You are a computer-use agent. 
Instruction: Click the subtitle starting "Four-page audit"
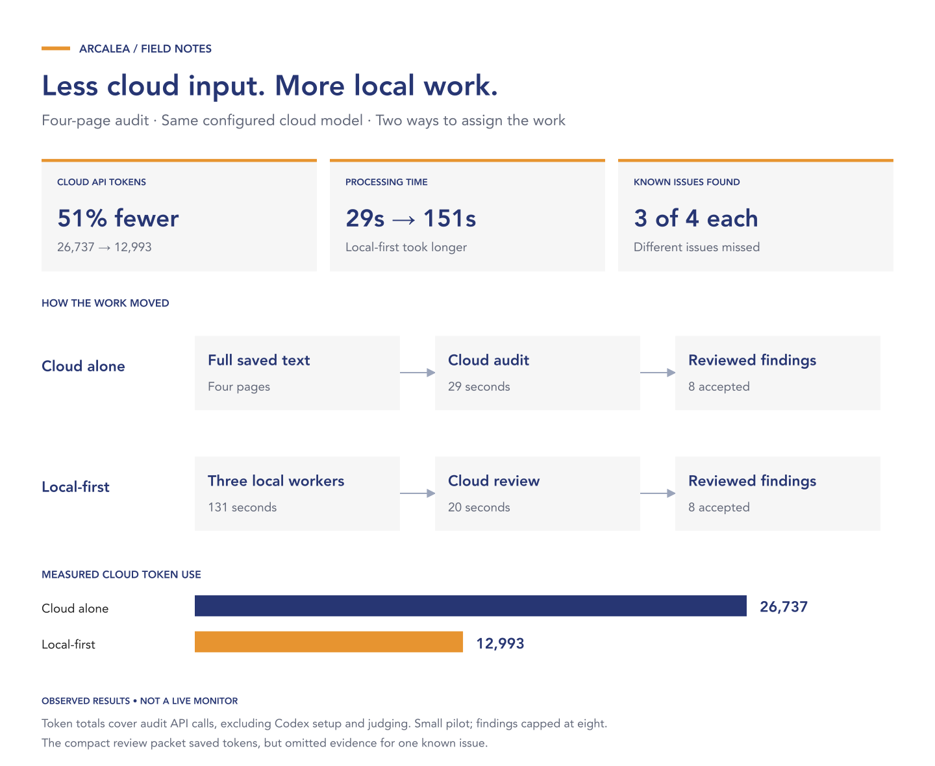click(x=303, y=121)
